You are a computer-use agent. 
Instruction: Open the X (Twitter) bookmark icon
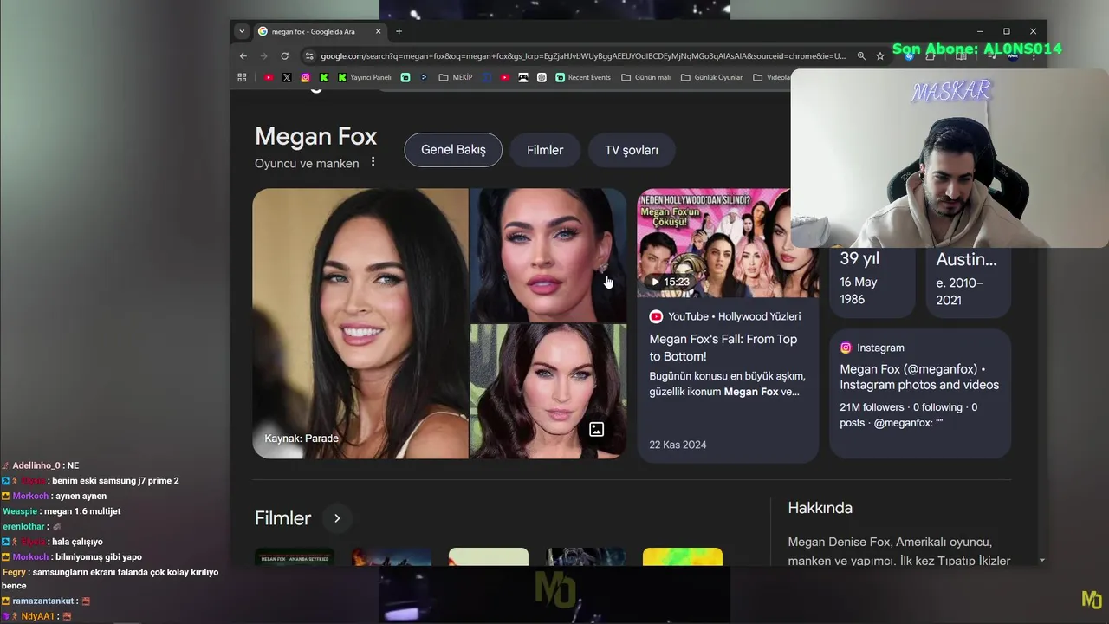click(x=287, y=77)
